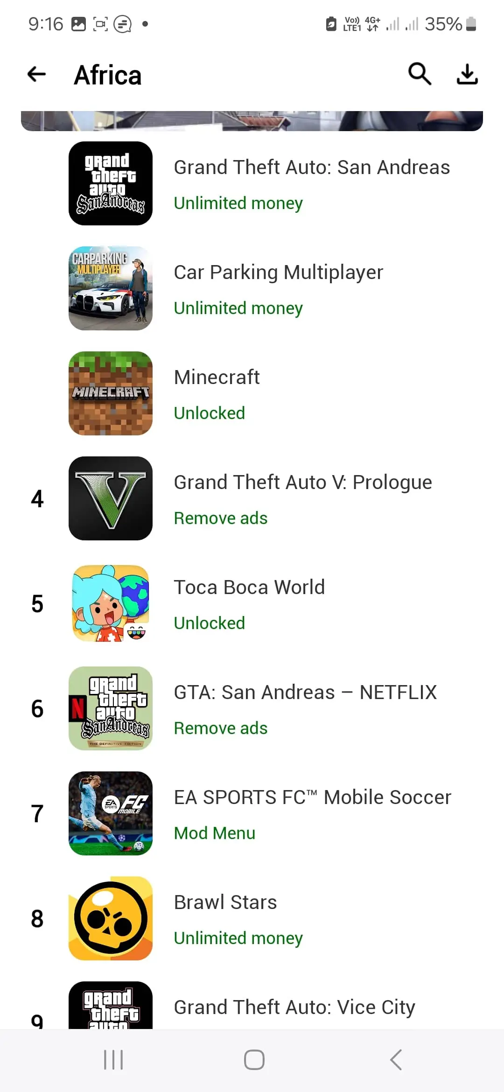Select the Unlocked label under Minecraft

click(210, 413)
